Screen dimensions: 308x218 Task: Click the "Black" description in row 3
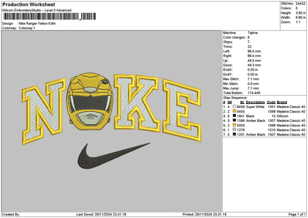click(x=250, y=116)
